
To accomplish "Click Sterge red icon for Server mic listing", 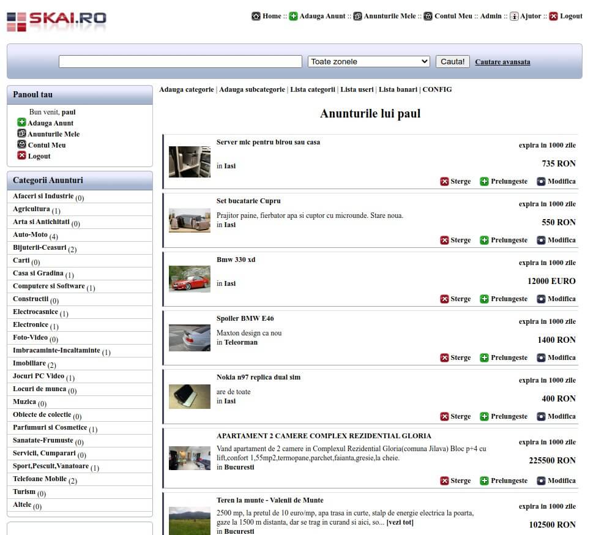I will (x=444, y=181).
